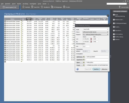Click the Zweck purpose text field
The image size is (129, 103).
coord(97,65)
